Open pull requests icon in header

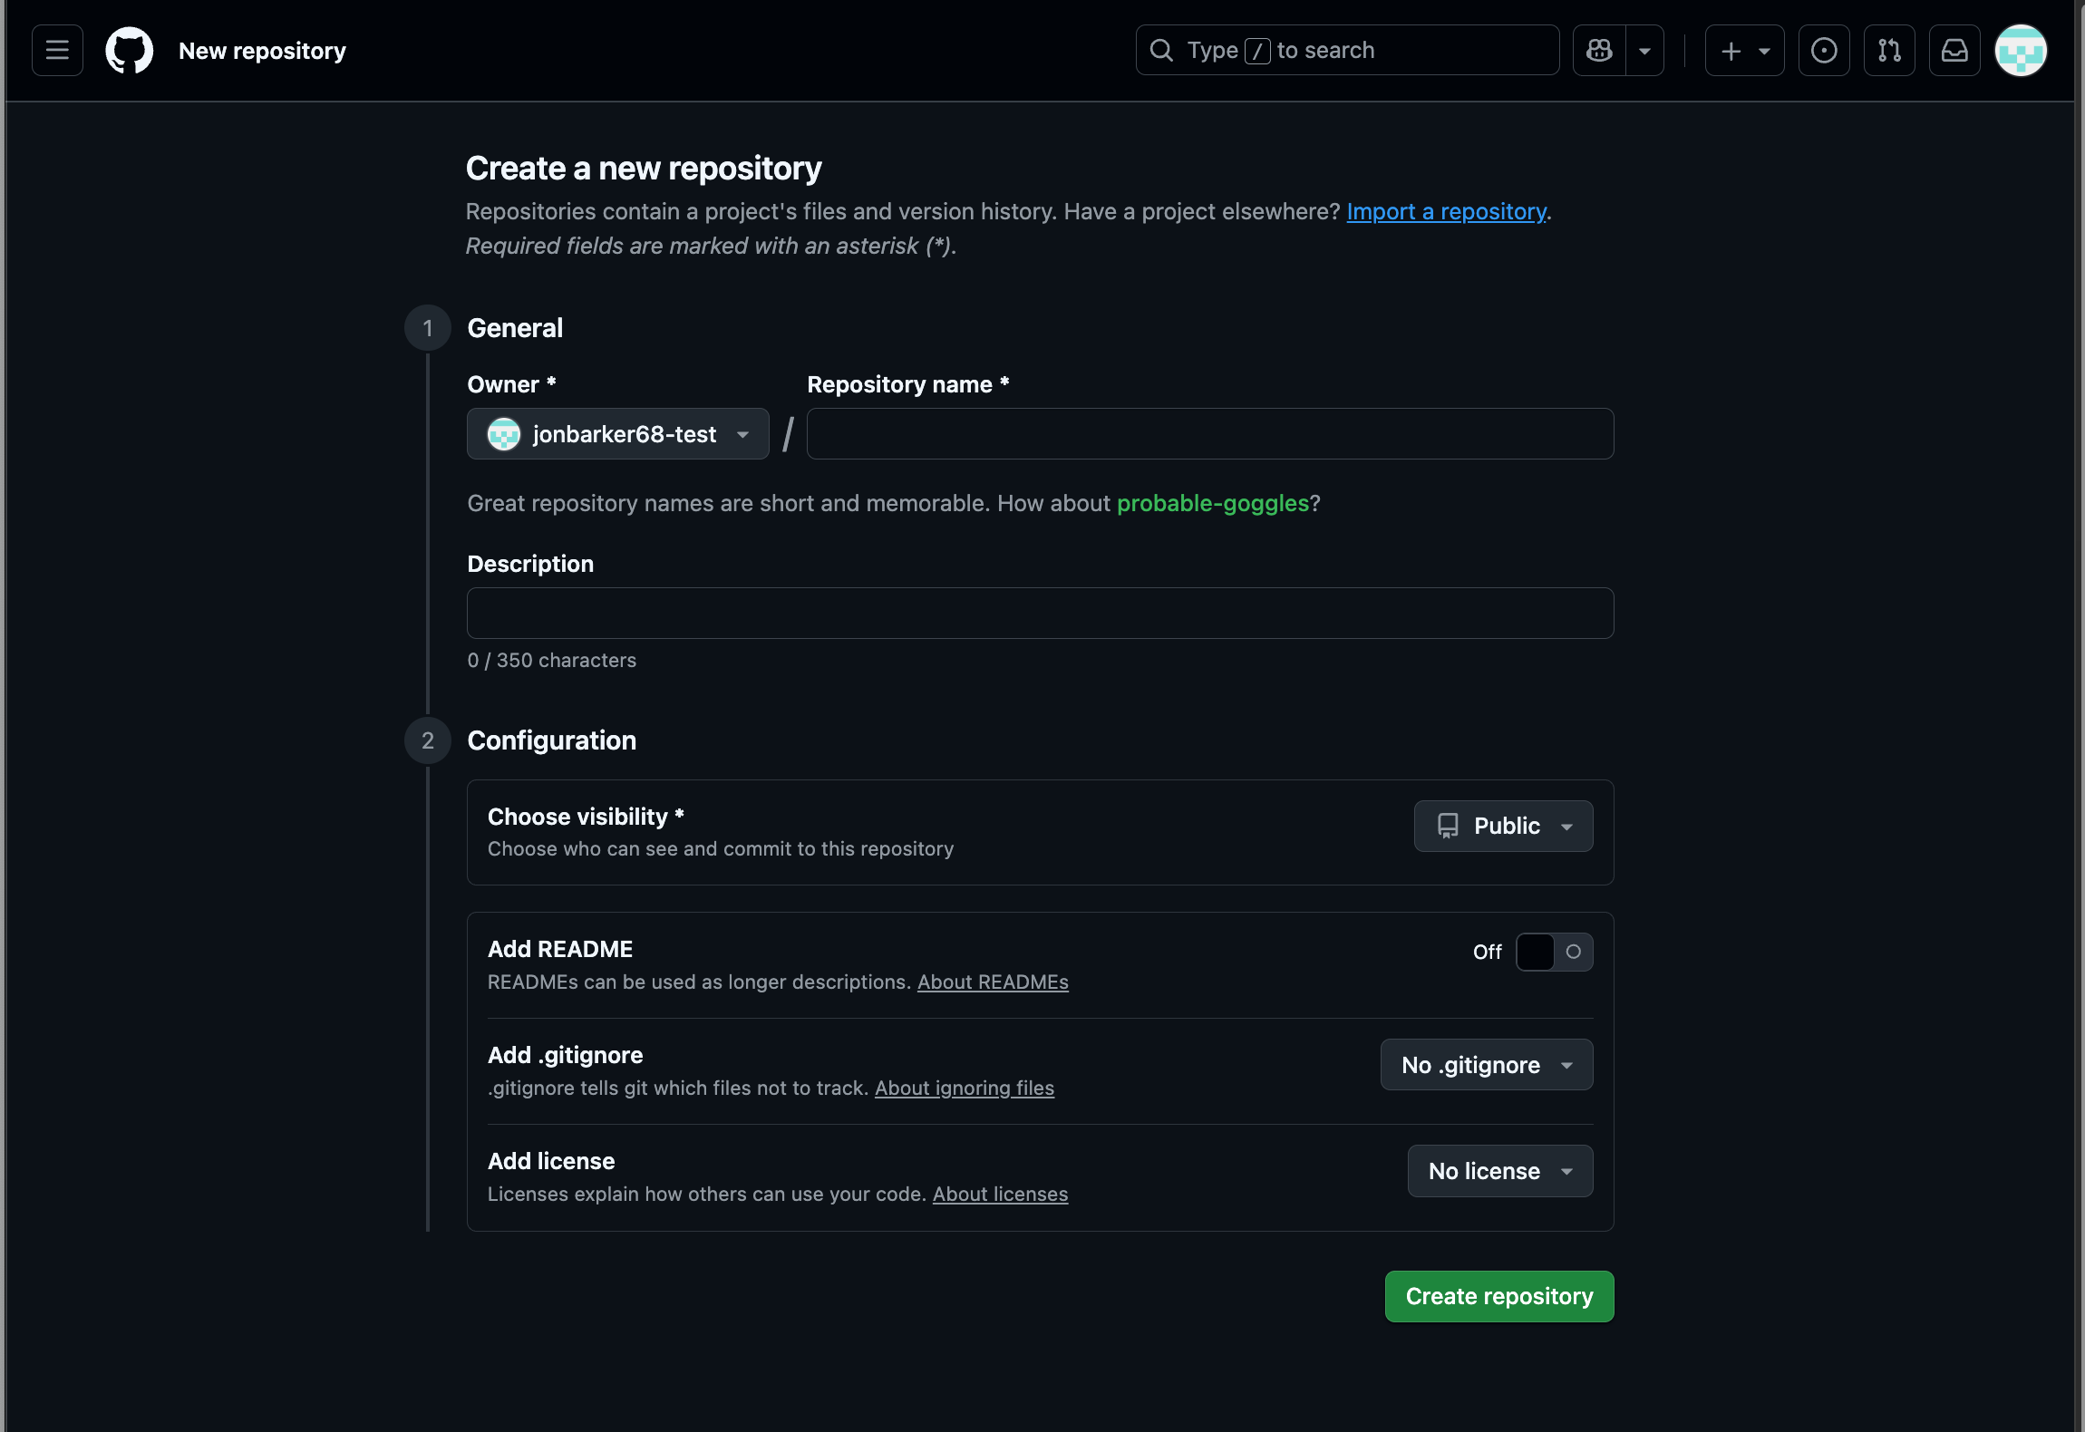pyautogui.click(x=1889, y=51)
